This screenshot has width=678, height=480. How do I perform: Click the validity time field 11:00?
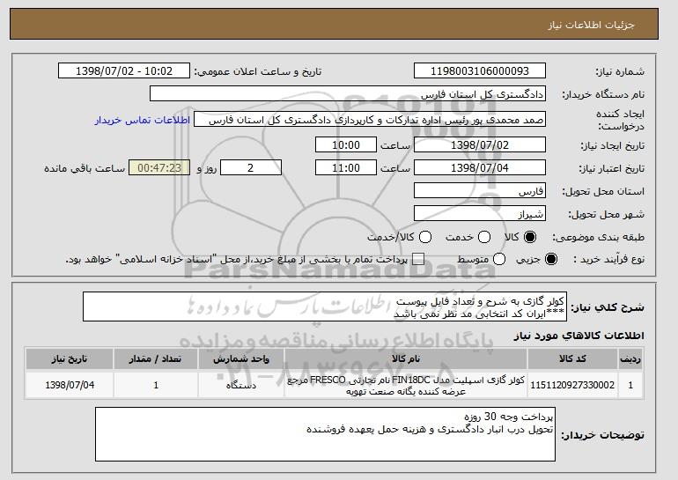click(x=346, y=168)
